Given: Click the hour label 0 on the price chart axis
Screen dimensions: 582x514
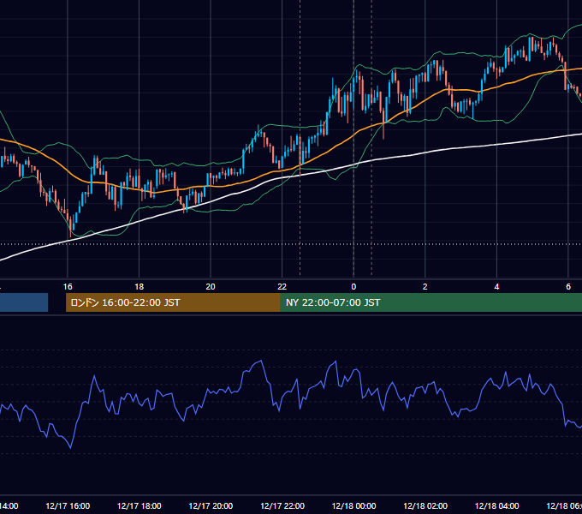Looking at the screenshot, I should point(353,286).
